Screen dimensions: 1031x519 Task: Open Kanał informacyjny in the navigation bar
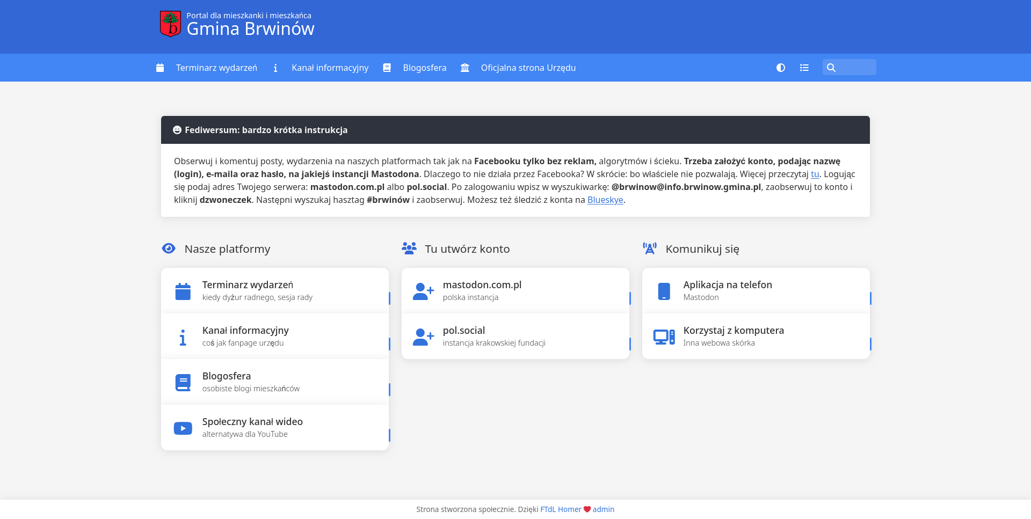[330, 68]
